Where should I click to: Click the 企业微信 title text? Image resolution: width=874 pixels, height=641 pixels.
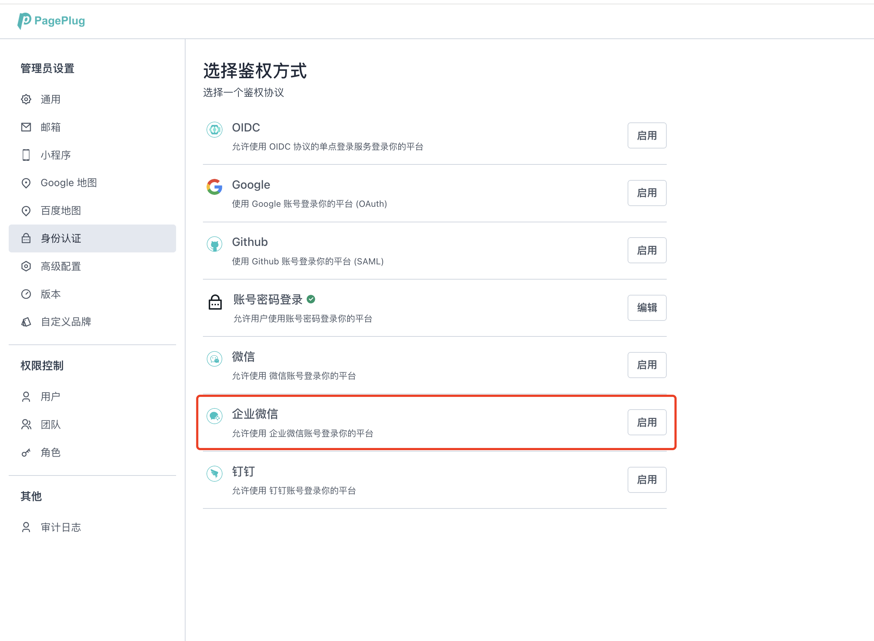(x=255, y=414)
